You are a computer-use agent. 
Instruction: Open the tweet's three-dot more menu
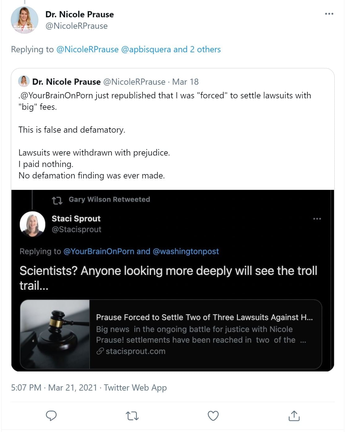[329, 14]
